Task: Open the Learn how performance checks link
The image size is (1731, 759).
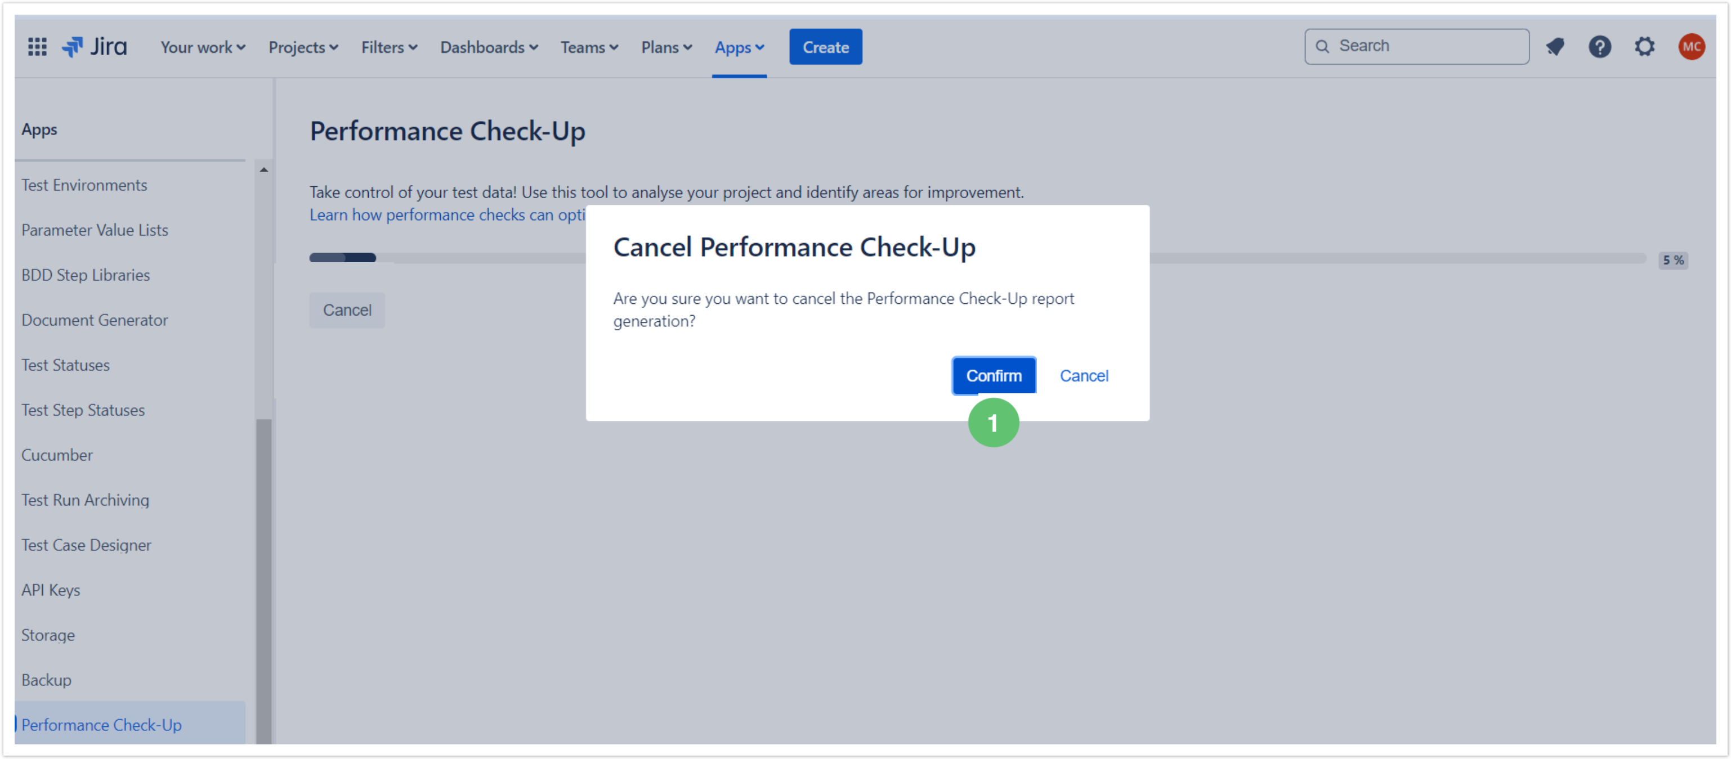Action: 447,215
